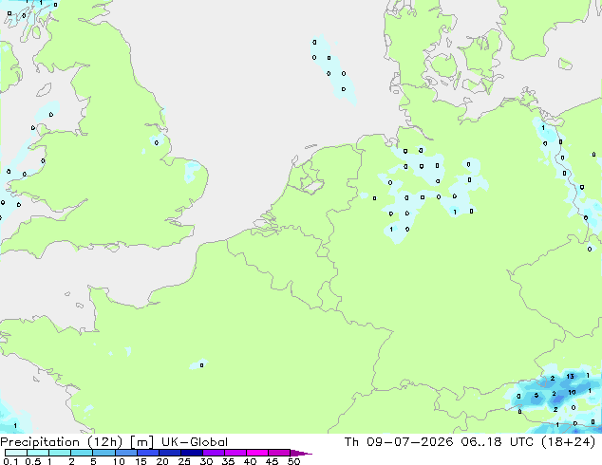Click the "45" legend scale label

click(272, 461)
